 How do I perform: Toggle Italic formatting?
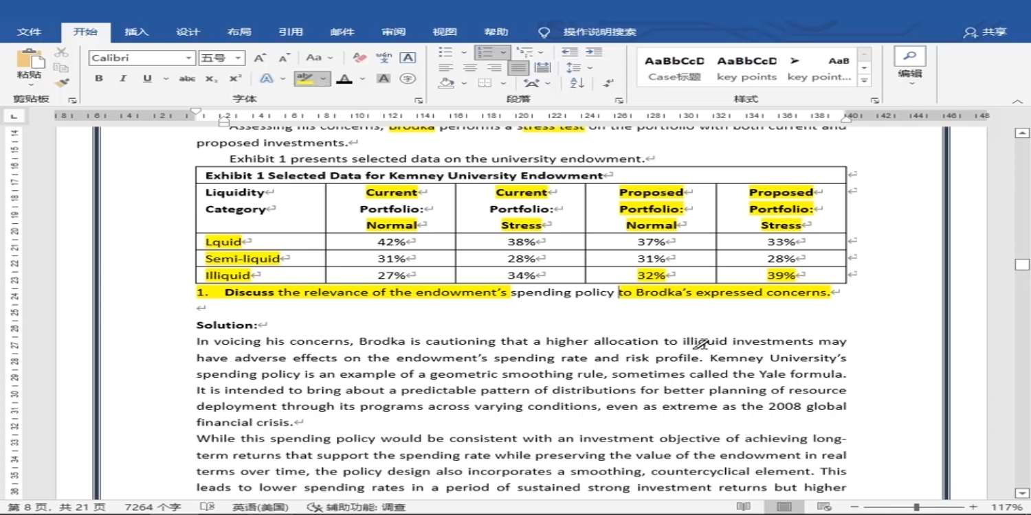123,79
